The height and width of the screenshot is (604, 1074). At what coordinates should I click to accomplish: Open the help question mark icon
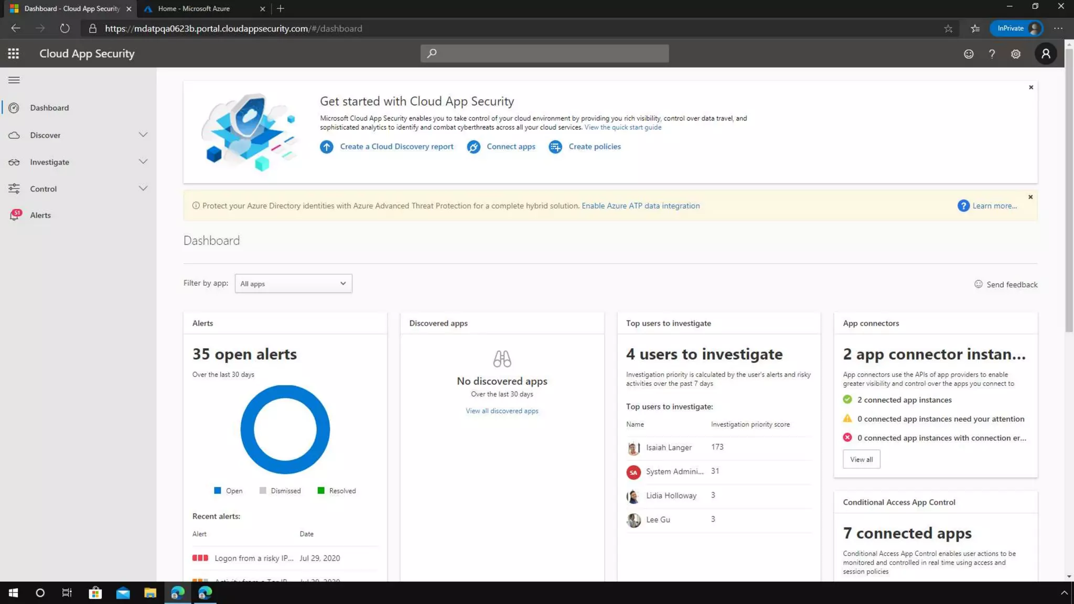(x=992, y=54)
